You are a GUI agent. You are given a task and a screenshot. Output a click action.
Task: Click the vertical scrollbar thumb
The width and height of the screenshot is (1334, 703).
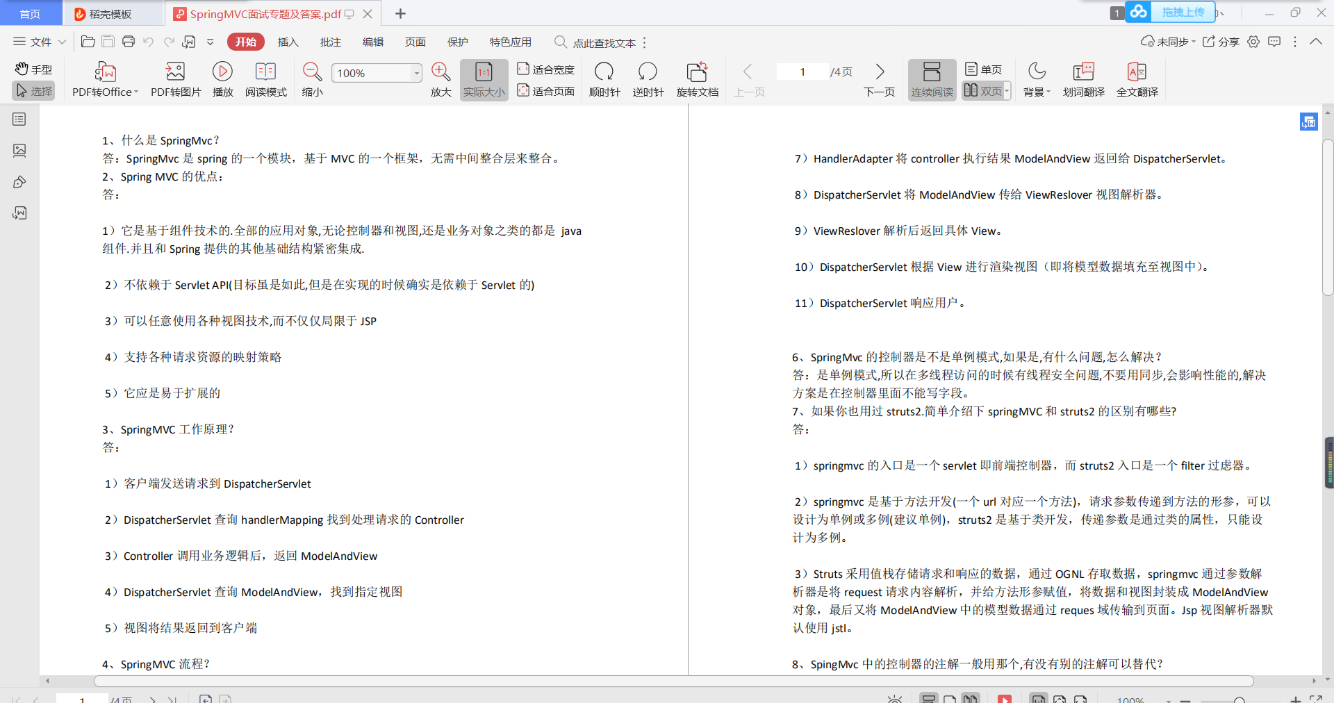click(1328, 217)
